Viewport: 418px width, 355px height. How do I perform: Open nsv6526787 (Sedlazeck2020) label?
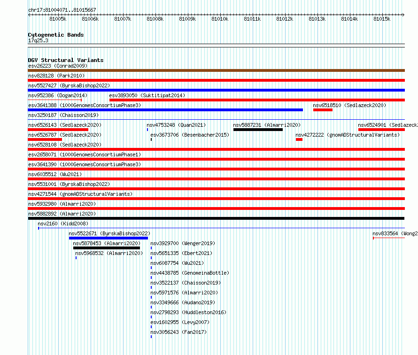(x=65, y=135)
